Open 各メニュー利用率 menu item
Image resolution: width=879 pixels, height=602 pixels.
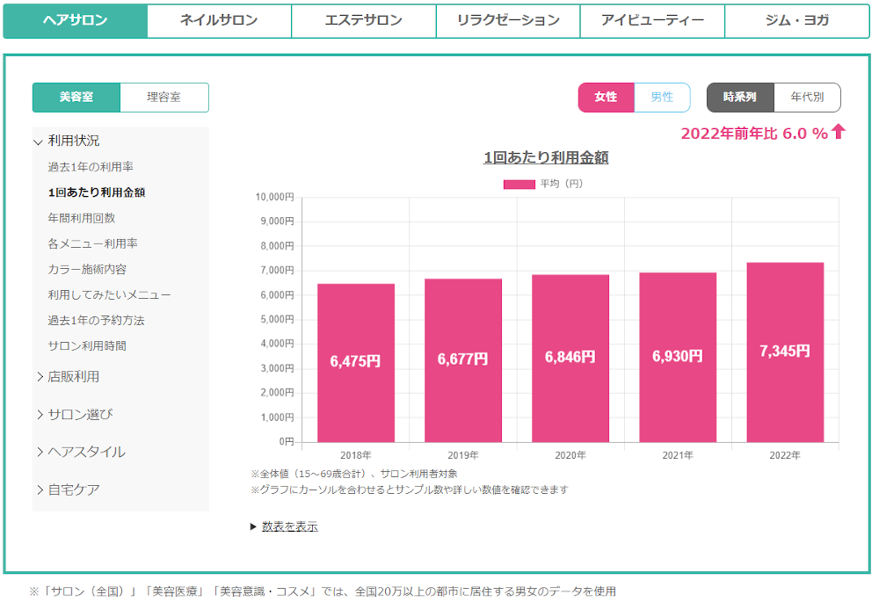tap(92, 243)
